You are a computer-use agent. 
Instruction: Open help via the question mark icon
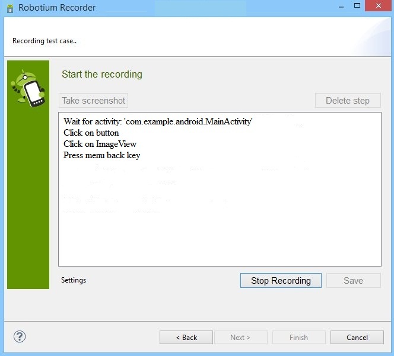pos(20,336)
